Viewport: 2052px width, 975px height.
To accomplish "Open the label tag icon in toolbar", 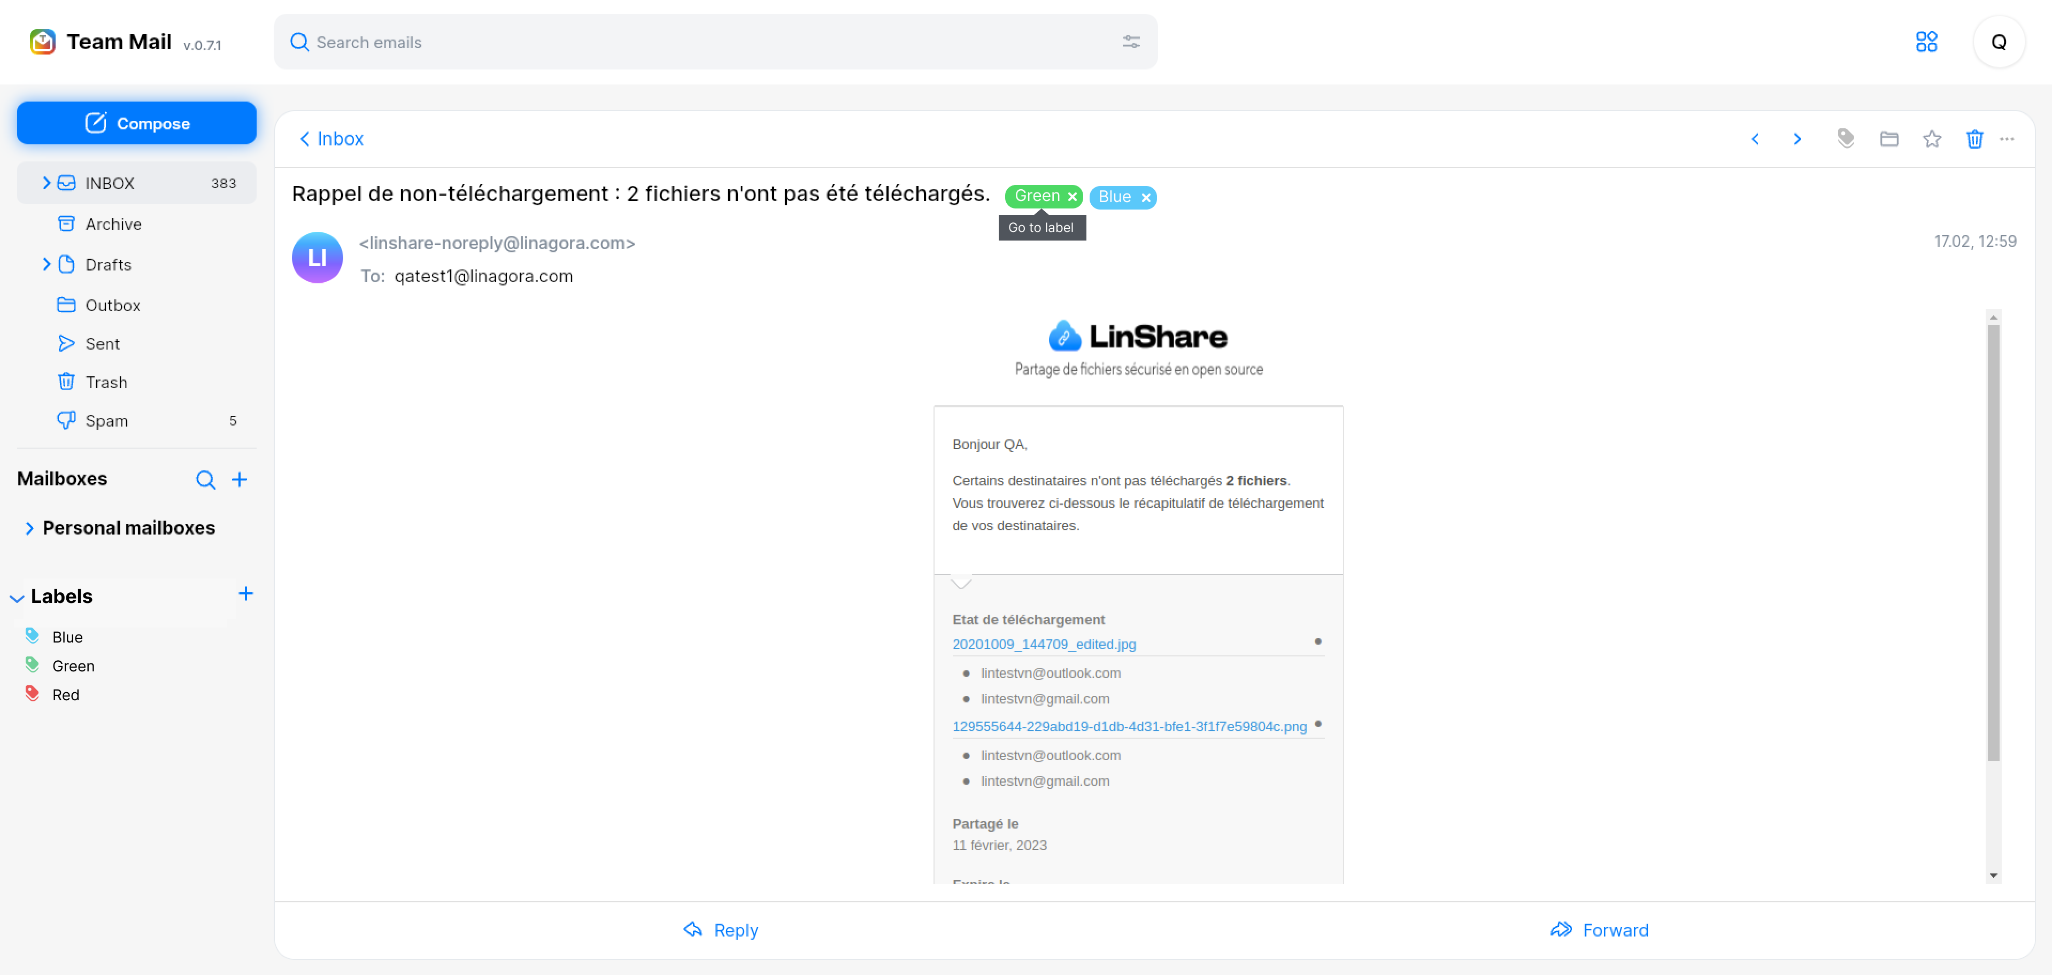I will (1846, 140).
